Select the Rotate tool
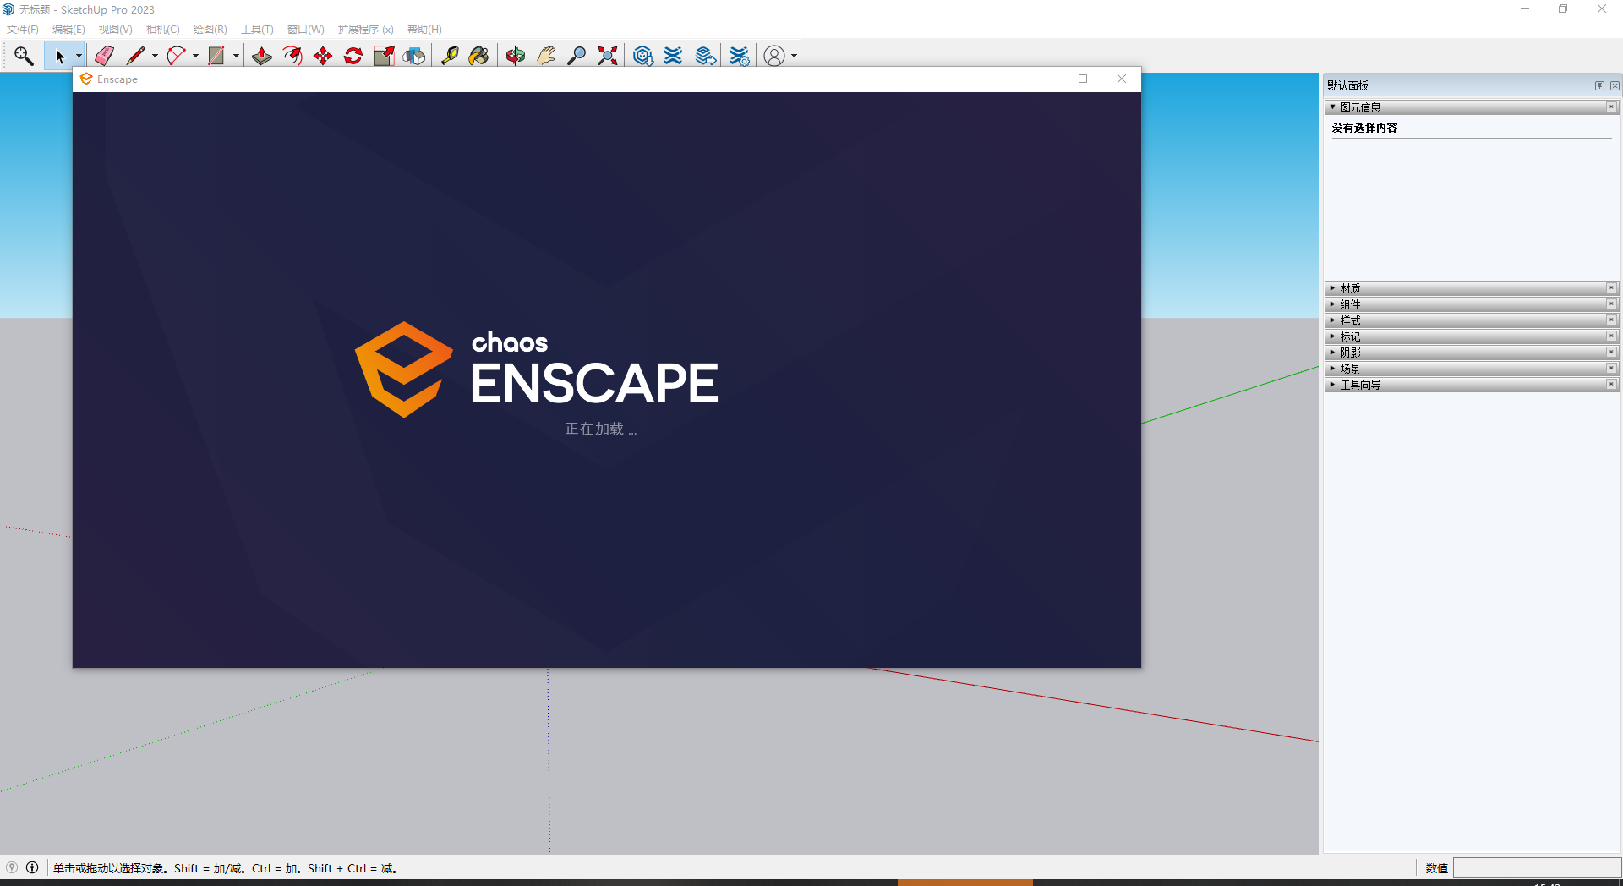This screenshot has height=886, width=1623. [352, 56]
